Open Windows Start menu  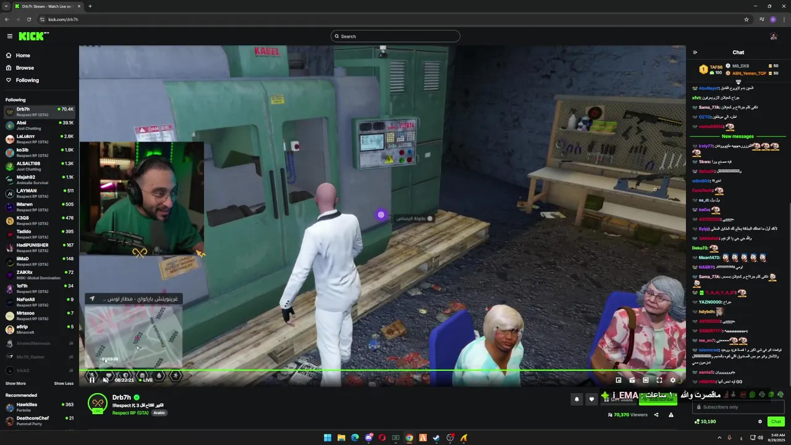pyautogui.click(x=328, y=438)
